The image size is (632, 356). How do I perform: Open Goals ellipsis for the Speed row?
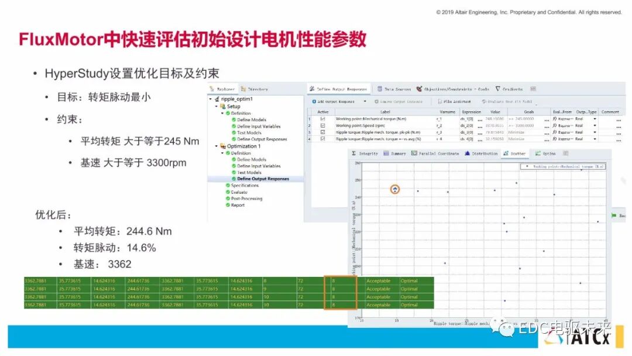click(547, 126)
